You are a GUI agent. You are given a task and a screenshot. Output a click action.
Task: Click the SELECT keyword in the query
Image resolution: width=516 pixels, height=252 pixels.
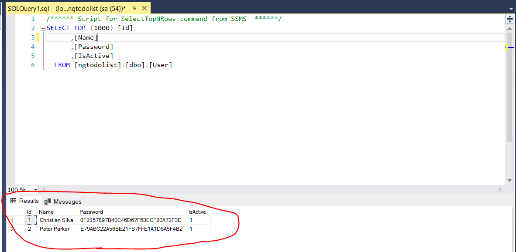click(x=58, y=28)
